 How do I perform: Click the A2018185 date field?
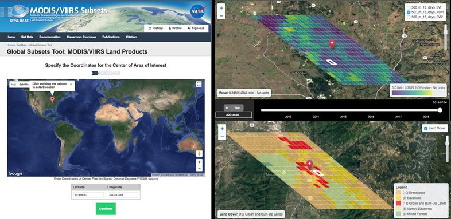[x=234, y=115]
